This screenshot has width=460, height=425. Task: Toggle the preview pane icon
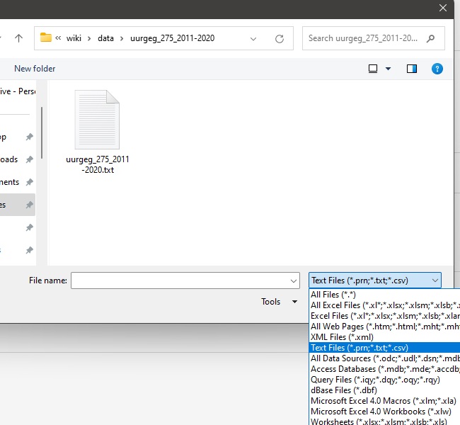click(412, 69)
